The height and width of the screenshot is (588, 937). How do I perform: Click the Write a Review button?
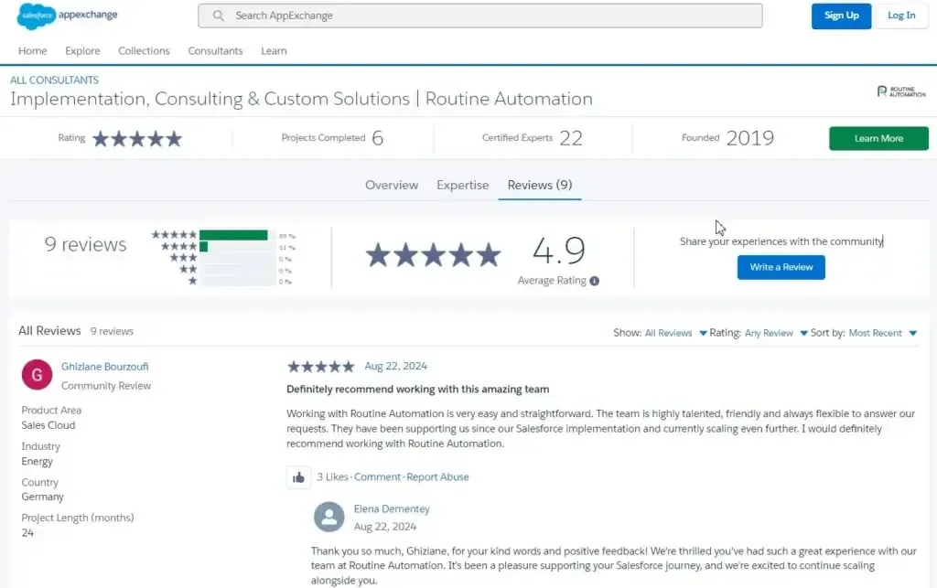[781, 267]
